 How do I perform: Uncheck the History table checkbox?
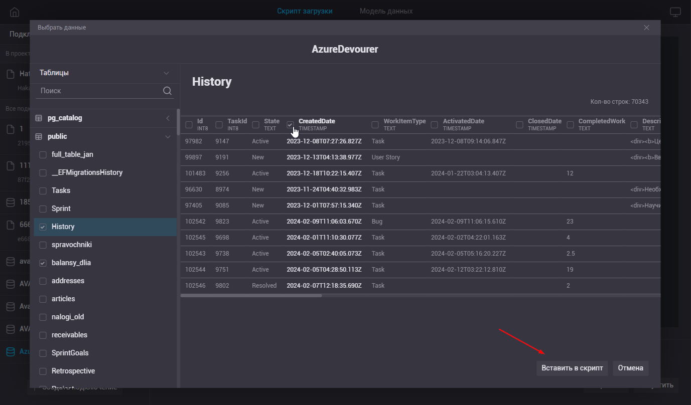43,227
